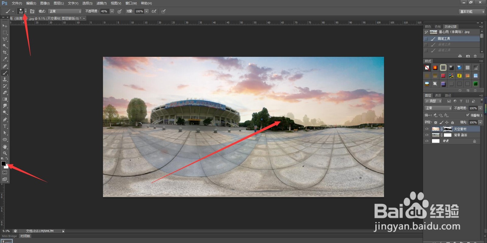This screenshot has width=487, height=243.
Task: Open the 滤镜 menu
Action: click(x=101, y=3)
